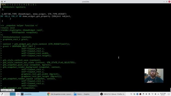Viewport: 171px width, 96px height.
Task: Click the show desktop button in the panel
Action: tap(169, 94)
